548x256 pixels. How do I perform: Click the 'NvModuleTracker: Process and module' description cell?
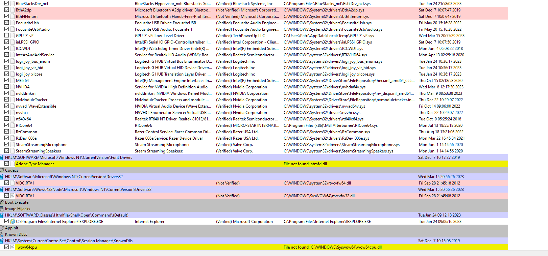coord(172,100)
